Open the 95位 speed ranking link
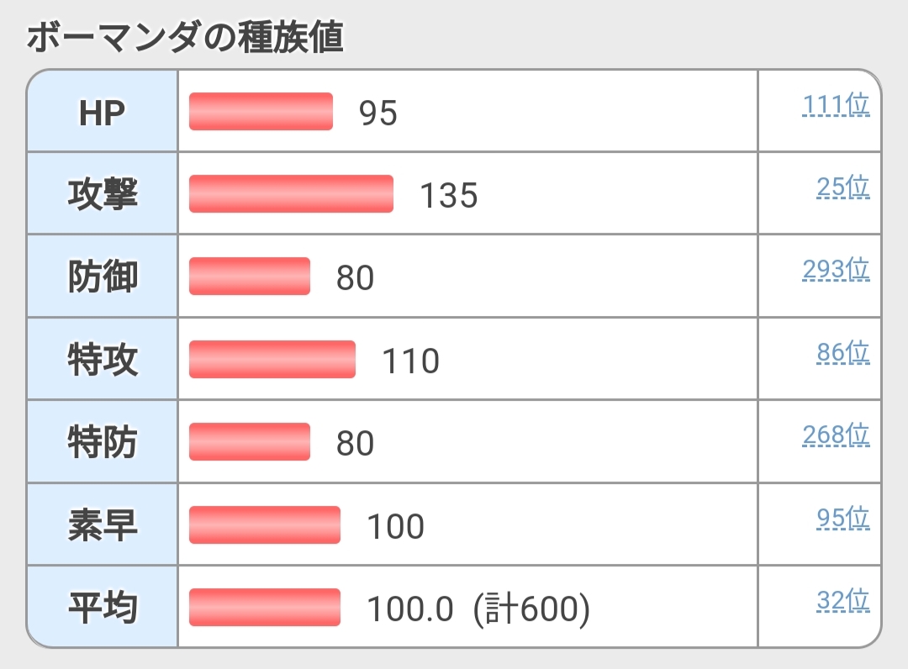 click(x=842, y=519)
